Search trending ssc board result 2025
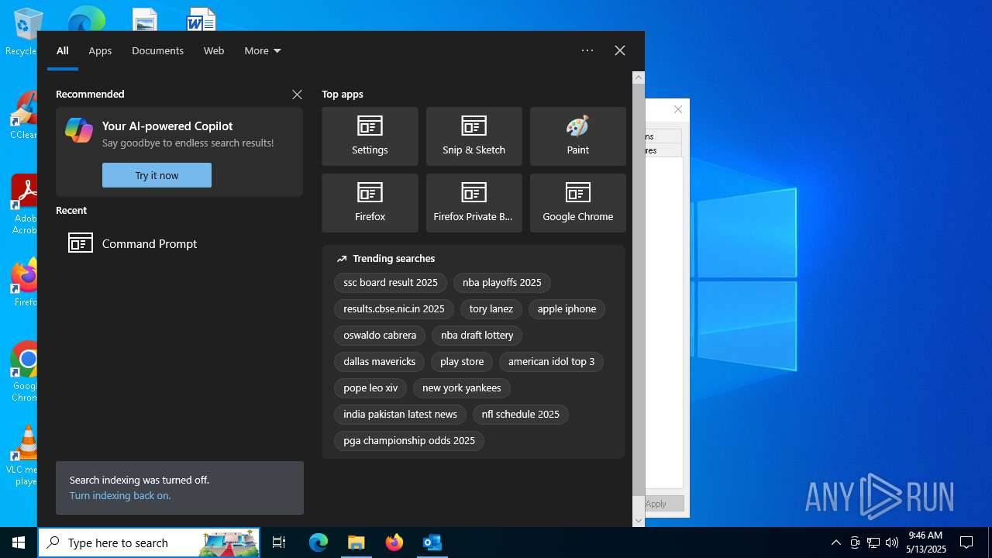Screen dimensions: 992x558 (391, 282)
